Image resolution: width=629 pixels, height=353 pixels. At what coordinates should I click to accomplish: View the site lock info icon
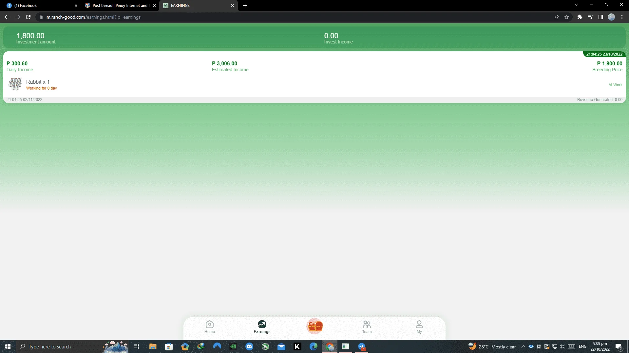tap(41, 17)
